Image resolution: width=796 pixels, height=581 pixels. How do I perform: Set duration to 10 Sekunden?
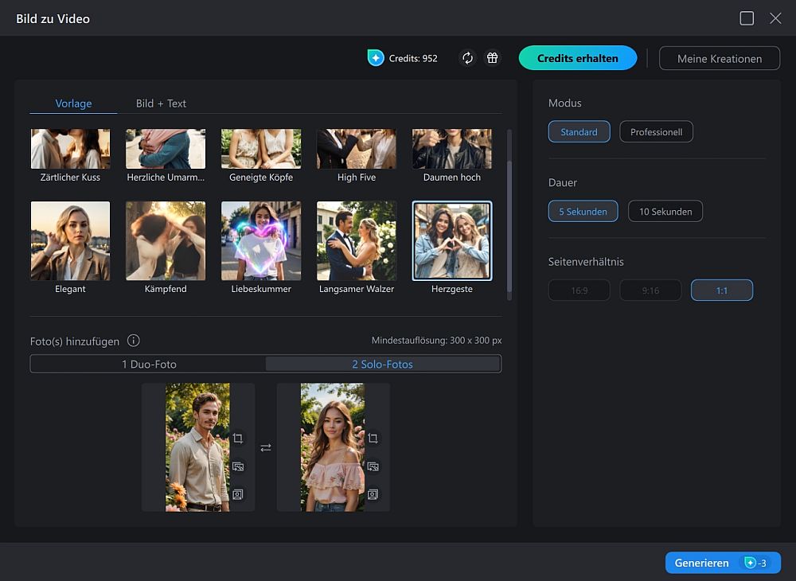click(x=665, y=212)
